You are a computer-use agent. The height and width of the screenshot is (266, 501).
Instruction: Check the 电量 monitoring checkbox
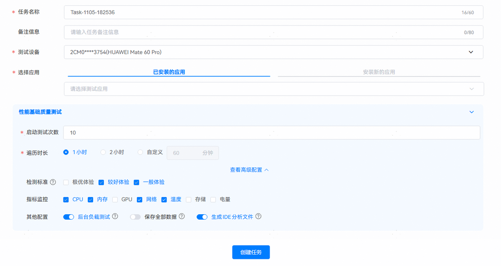point(213,200)
